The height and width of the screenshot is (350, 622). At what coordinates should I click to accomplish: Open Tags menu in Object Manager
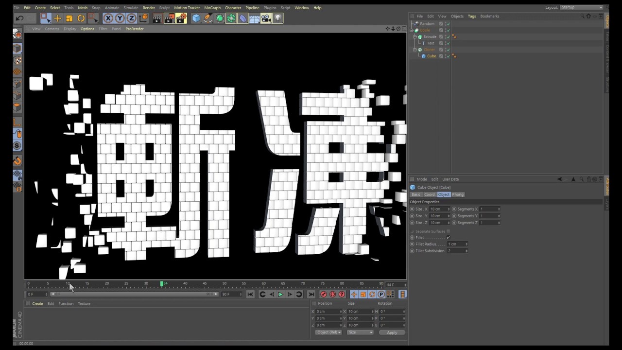[x=472, y=16]
